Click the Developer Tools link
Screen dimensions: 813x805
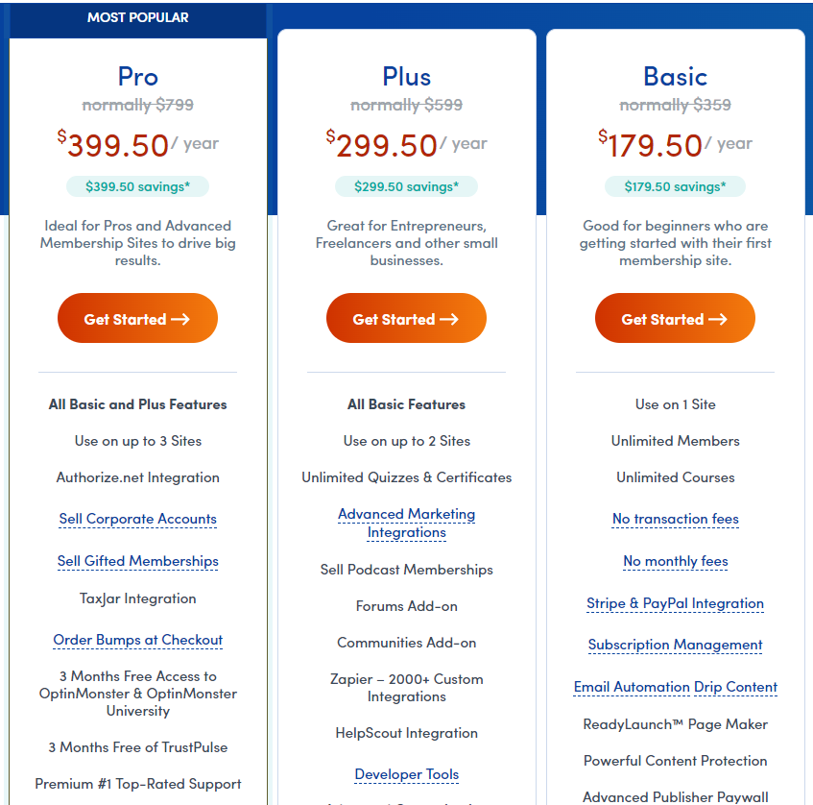(x=407, y=774)
